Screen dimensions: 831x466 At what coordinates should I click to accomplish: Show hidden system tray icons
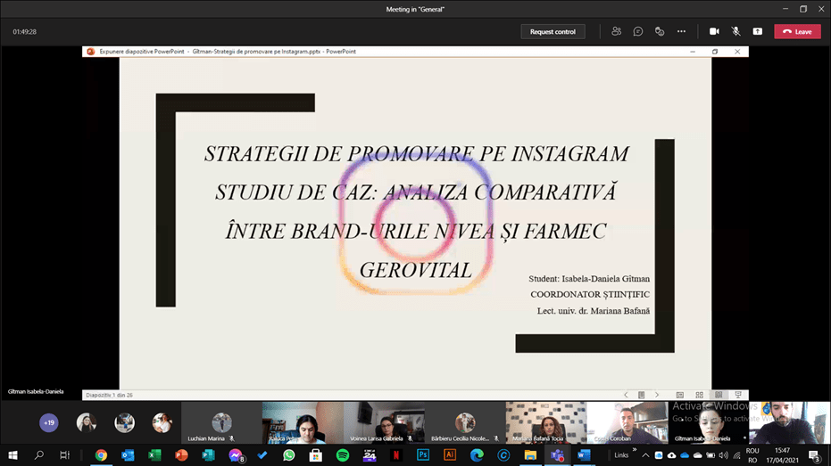(x=645, y=455)
